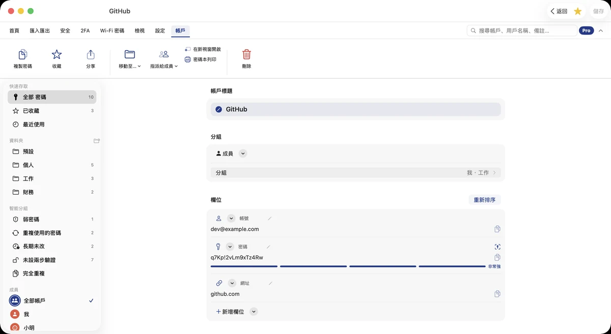Viewport: 611px width, 334px height.
Task: Click 新增欄位 to add a field
Action: [x=230, y=312]
